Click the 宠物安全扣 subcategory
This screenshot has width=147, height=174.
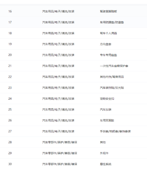107,98
